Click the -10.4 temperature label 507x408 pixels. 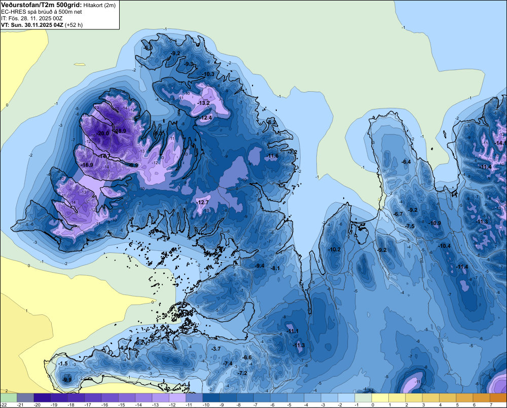click(444, 246)
